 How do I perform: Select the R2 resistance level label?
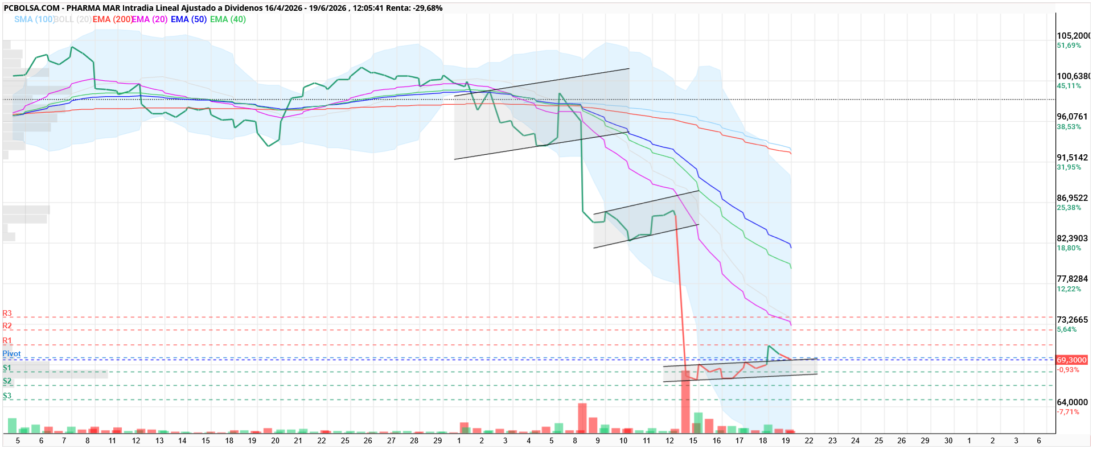click(x=7, y=326)
